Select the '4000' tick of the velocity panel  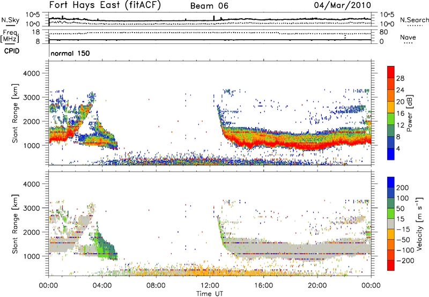click(x=31, y=184)
